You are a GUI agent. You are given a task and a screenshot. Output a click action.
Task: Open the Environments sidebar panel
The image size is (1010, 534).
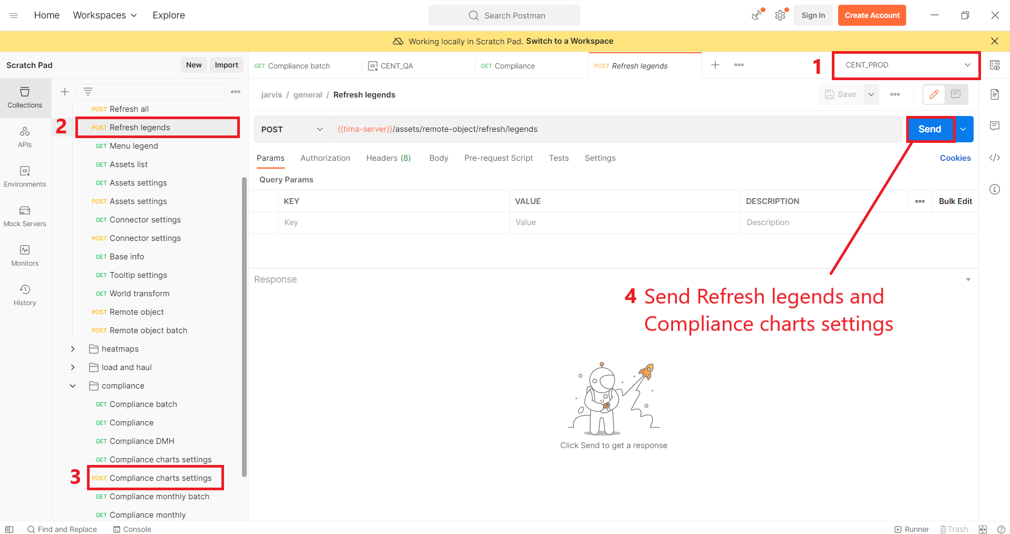tap(25, 177)
